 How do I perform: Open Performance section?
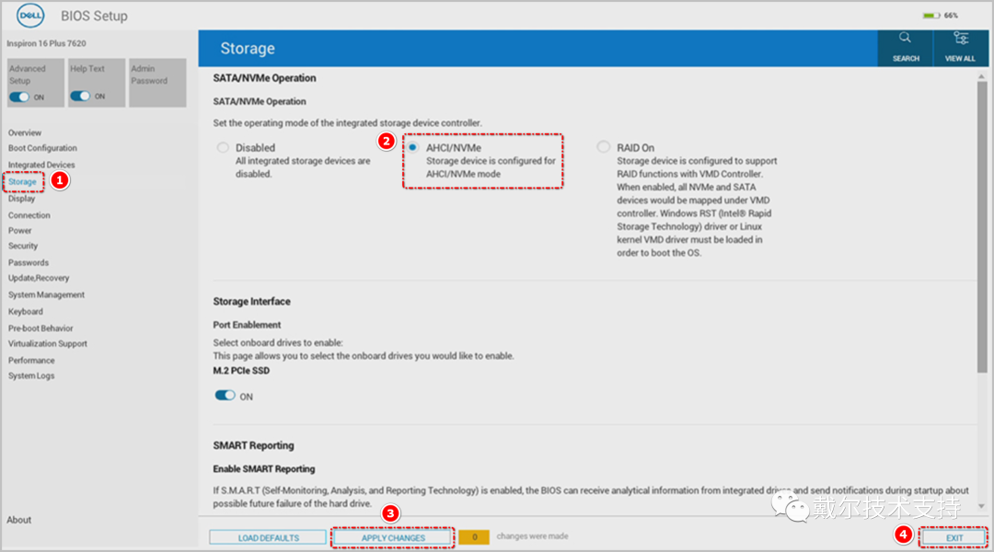pyautogui.click(x=31, y=361)
